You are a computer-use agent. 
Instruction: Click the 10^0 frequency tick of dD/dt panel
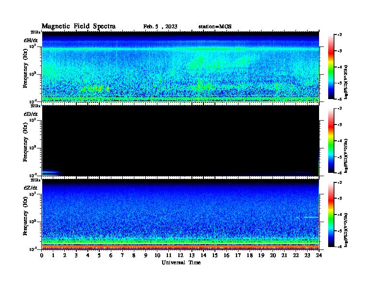33,148
